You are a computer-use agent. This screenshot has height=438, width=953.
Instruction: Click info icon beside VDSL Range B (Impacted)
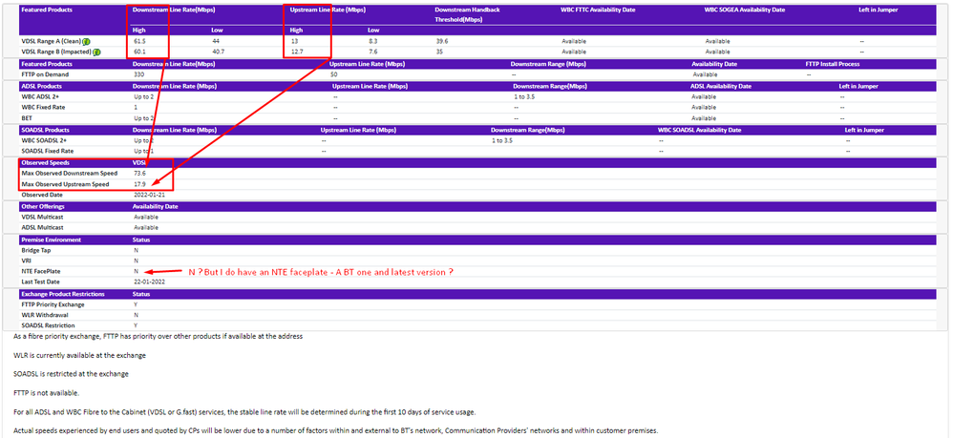pyautogui.click(x=96, y=52)
